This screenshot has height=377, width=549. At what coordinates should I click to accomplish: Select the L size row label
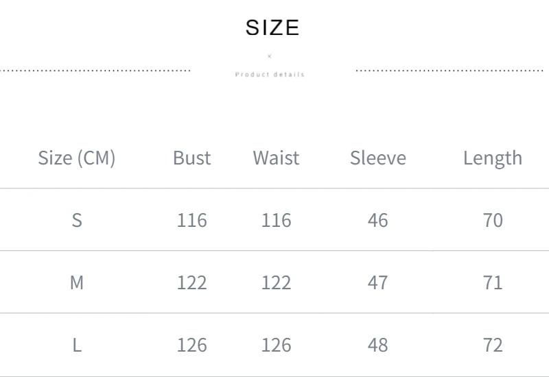tap(77, 345)
